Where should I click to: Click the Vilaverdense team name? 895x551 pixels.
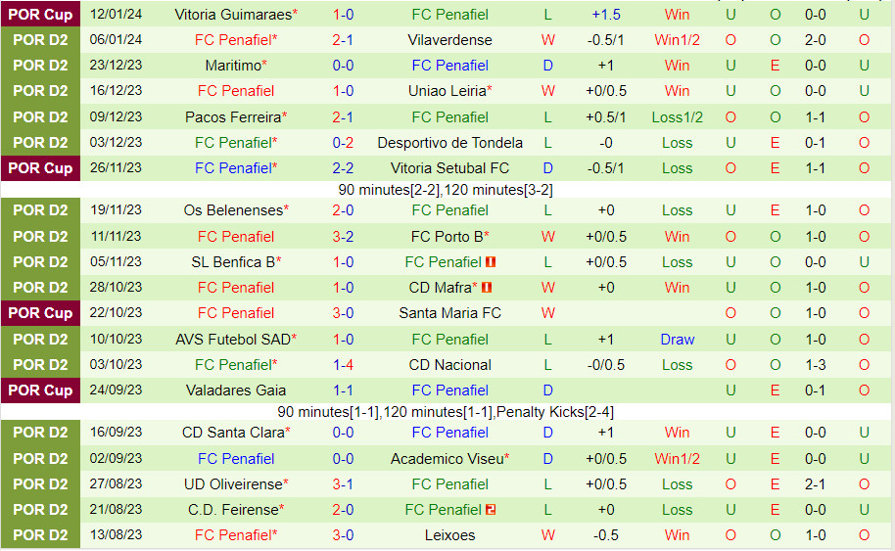[x=449, y=40]
